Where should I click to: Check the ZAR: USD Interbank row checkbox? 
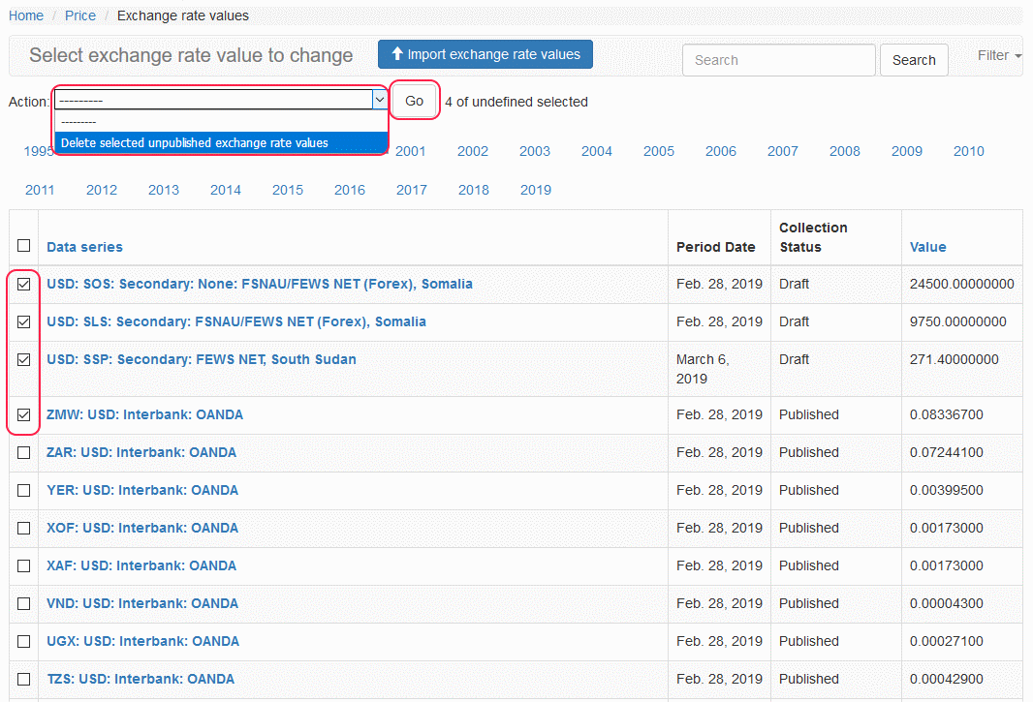[x=24, y=453]
